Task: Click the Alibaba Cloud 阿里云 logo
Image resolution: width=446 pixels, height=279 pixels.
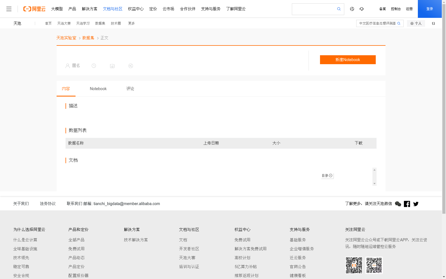Action: (x=34, y=9)
